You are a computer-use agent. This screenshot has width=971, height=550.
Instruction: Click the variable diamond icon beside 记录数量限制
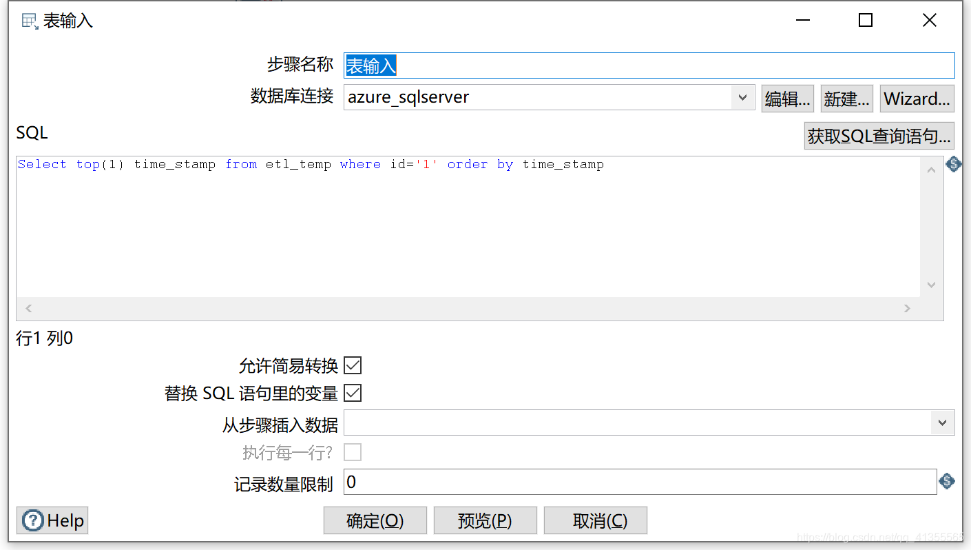tap(947, 481)
